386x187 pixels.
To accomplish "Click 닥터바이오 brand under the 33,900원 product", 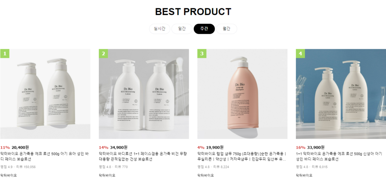I will click(x=304, y=175).
